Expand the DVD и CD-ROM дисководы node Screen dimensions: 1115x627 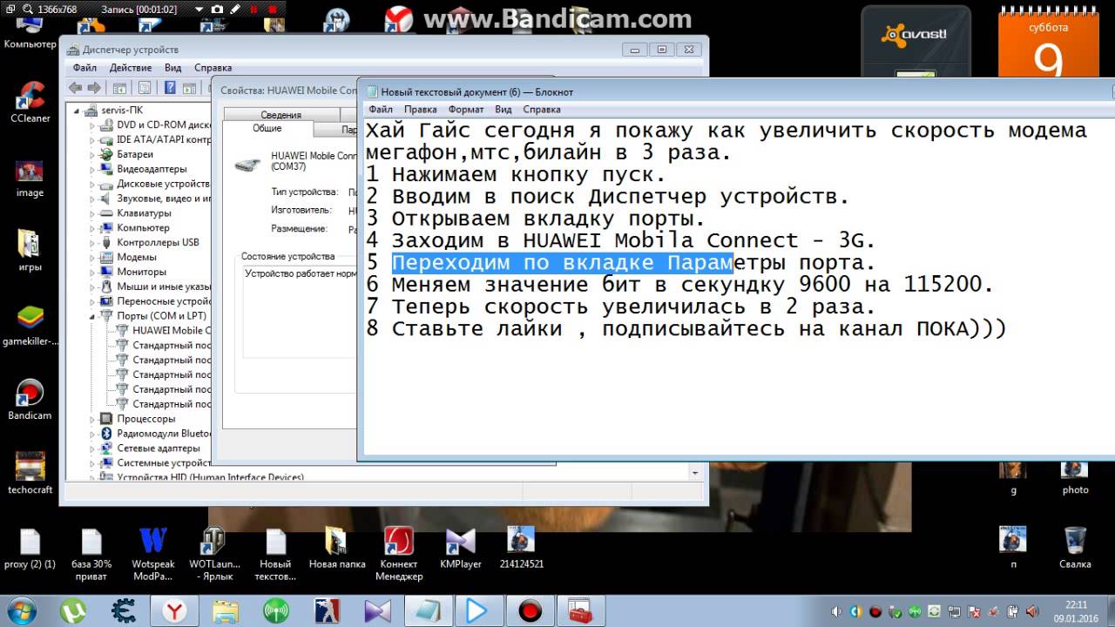(92, 125)
